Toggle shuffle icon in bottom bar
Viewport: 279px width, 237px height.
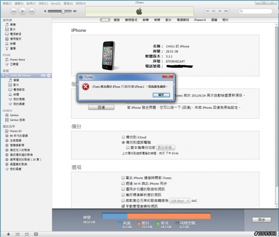point(17,234)
